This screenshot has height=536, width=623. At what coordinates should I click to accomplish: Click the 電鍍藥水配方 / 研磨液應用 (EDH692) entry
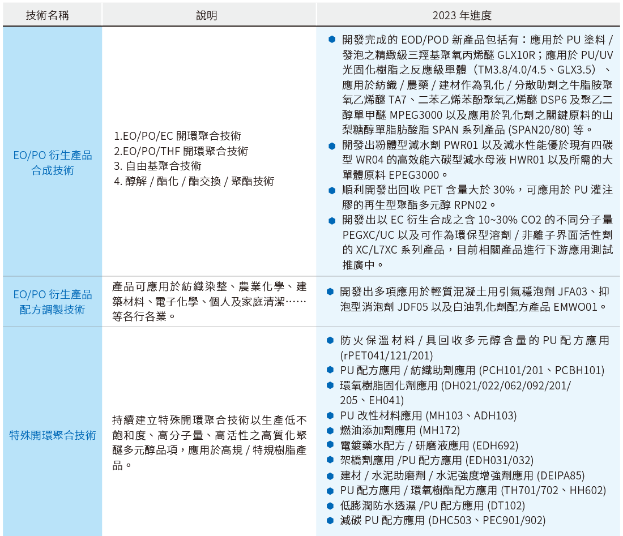[429, 445]
